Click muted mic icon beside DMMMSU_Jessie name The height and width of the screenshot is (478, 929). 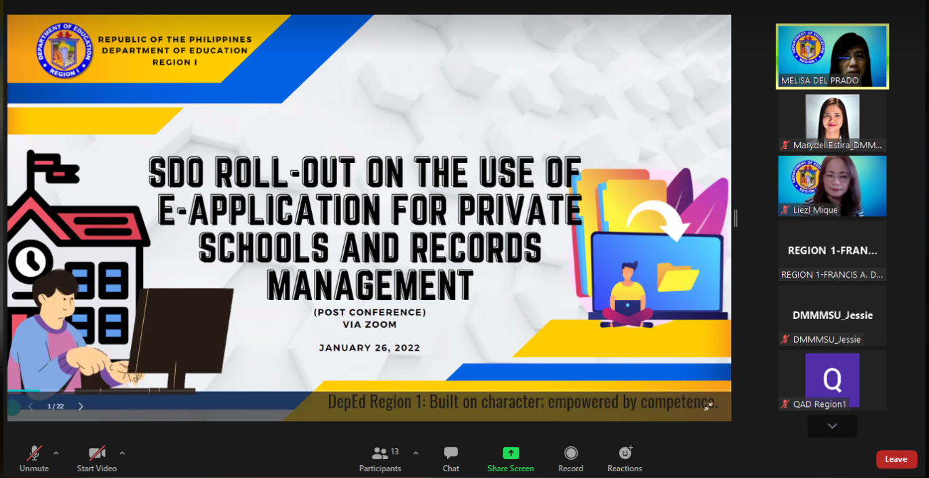786,339
